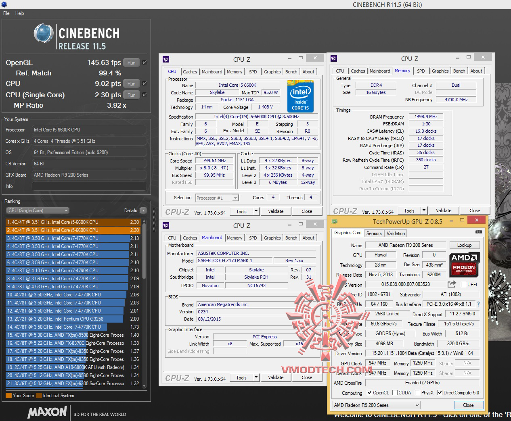
Task: Click Validate in the CPU tab CPU-Z window
Action: point(276,211)
